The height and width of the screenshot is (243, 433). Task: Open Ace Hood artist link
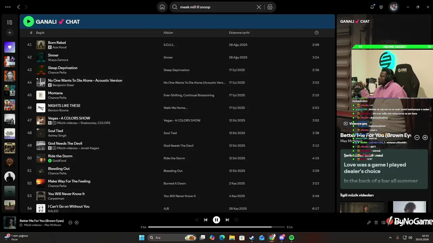(60, 47)
